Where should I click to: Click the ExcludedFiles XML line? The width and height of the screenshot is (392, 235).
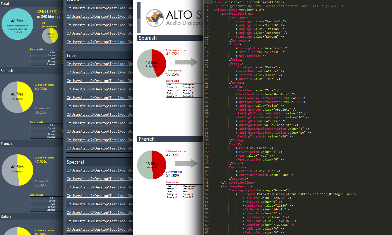(251, 56)
